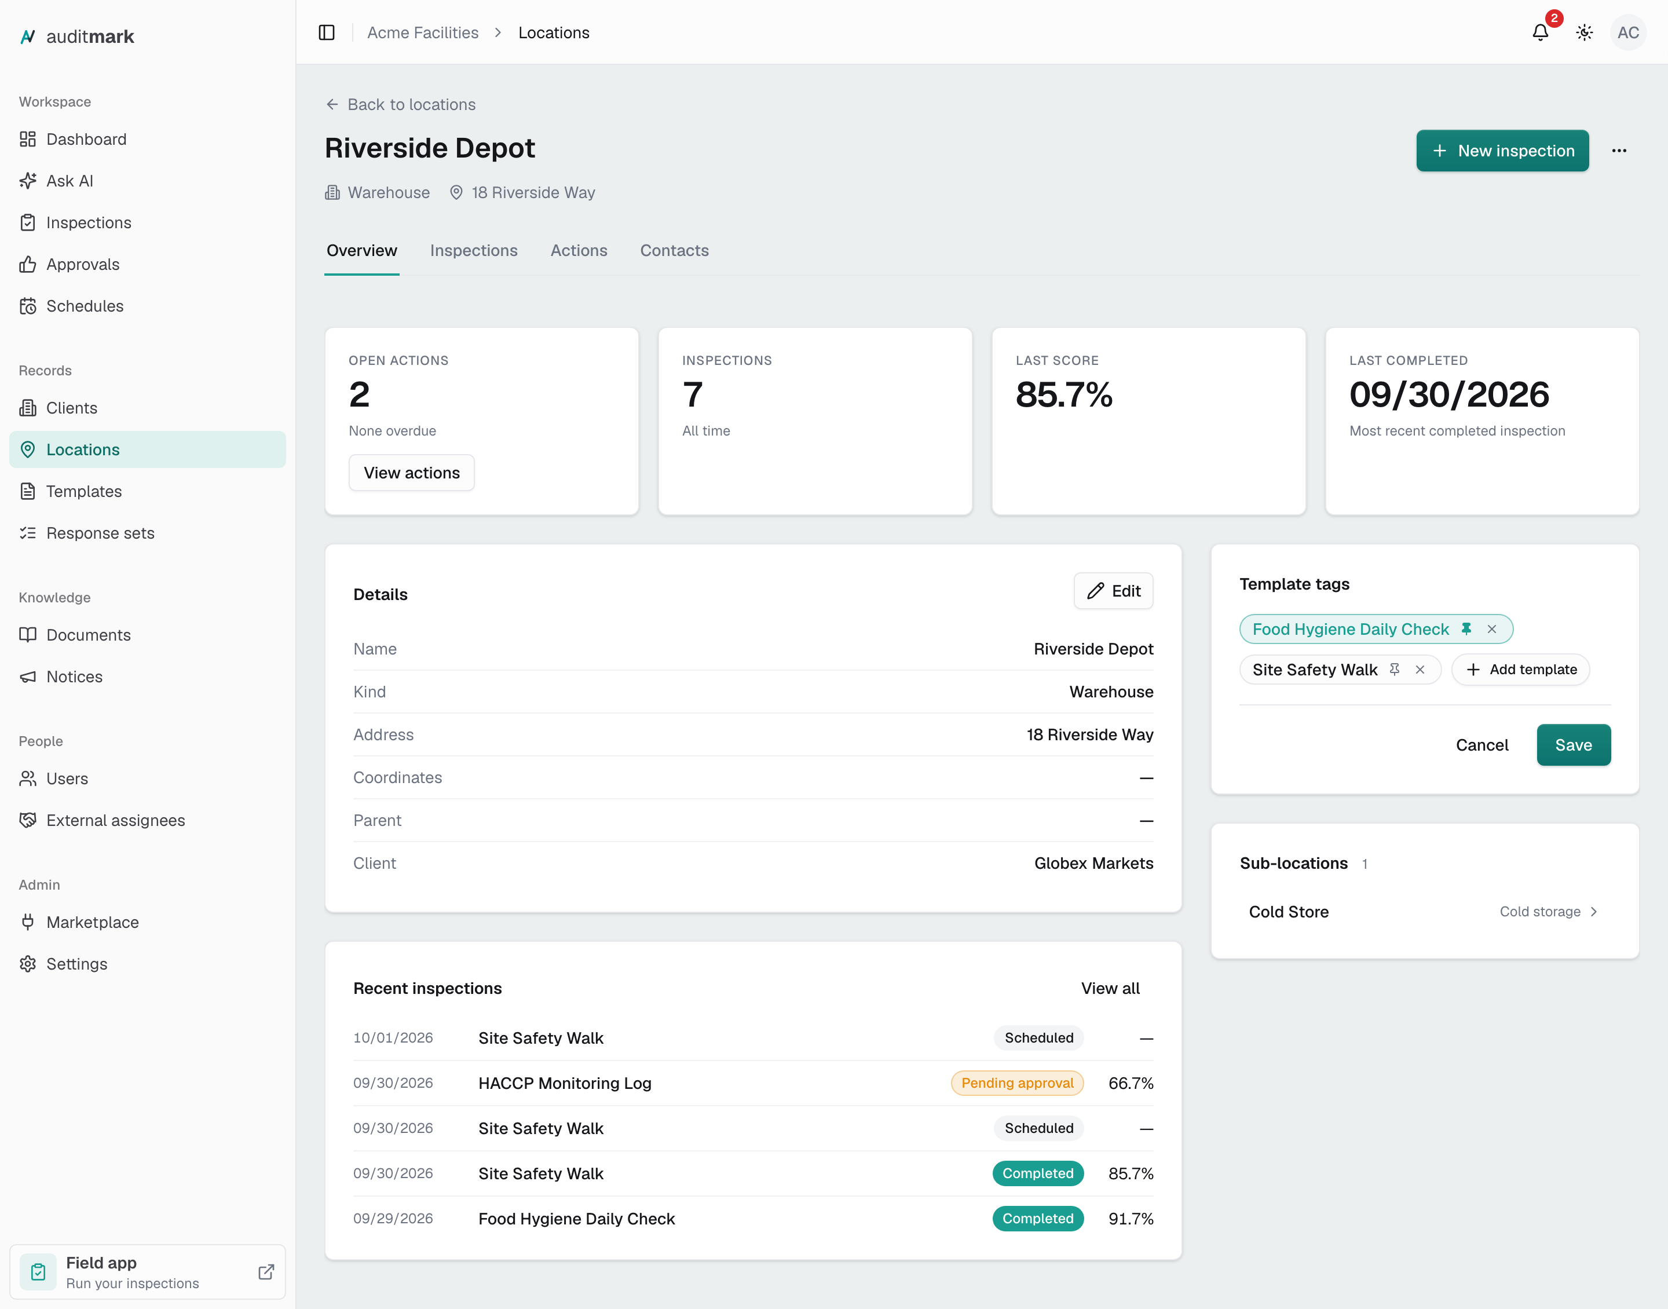Click View actions button

[x=411, y=473]
